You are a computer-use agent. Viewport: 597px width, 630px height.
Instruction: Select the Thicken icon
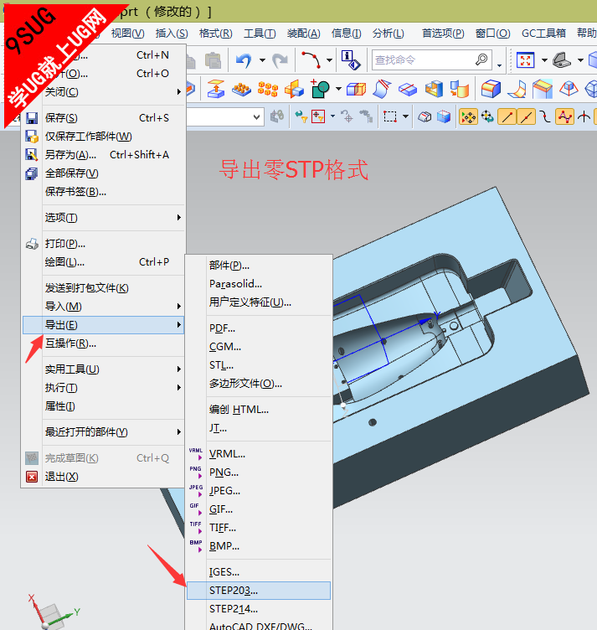(460, 89)
